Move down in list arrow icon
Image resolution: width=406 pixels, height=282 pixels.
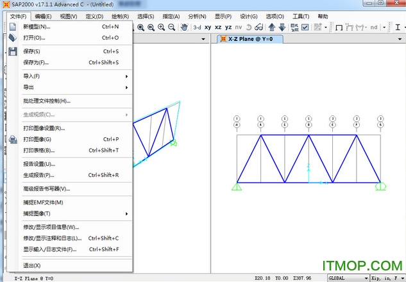pos(282,28)
